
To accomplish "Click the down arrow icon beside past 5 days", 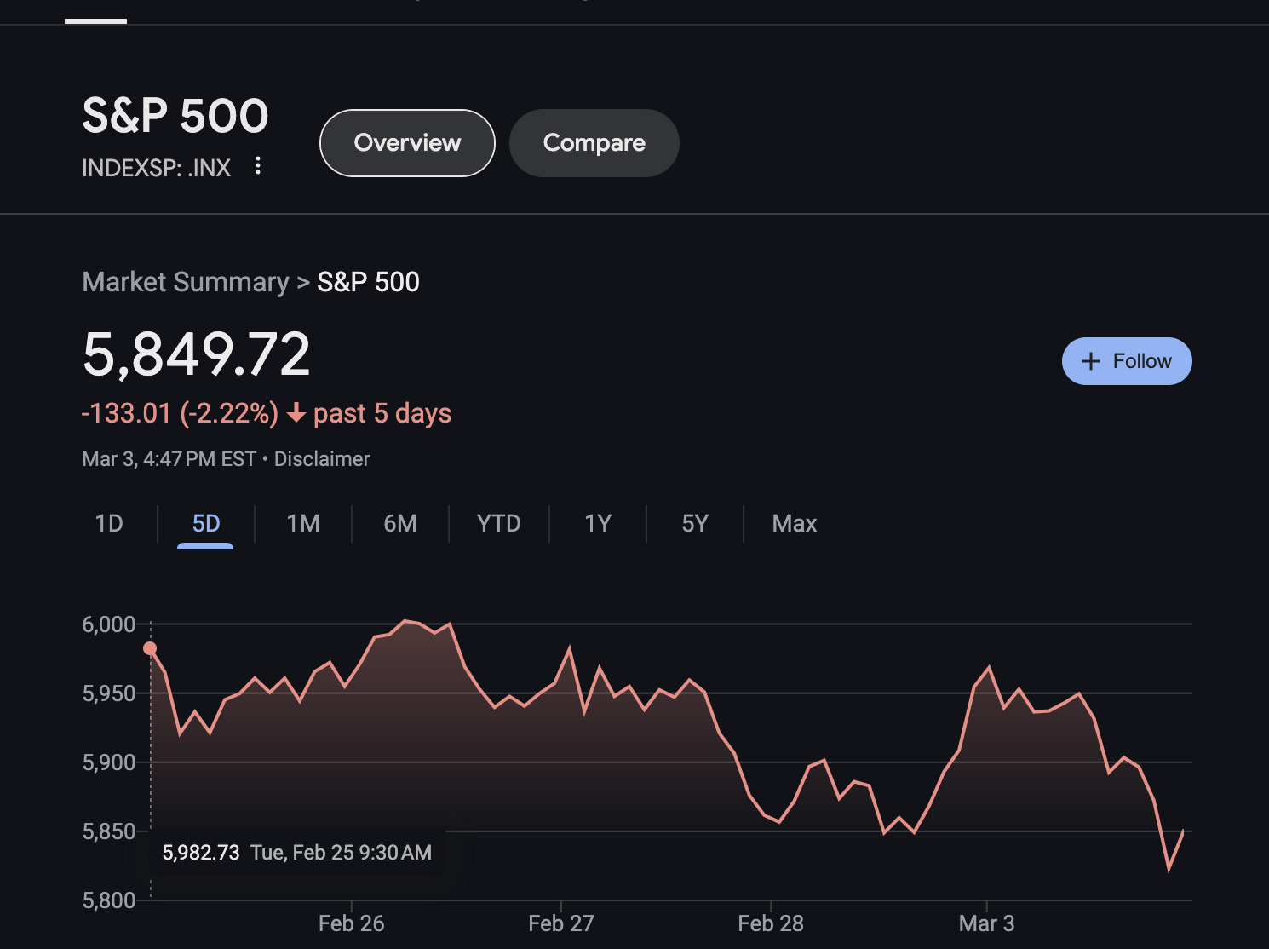I will pos(296,413).
